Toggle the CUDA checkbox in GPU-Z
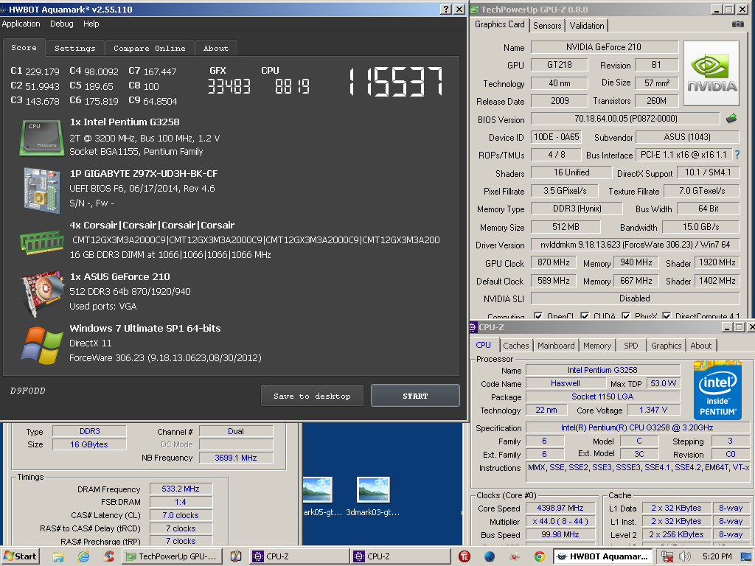The image size is (755, 566). tap(585, 315)
